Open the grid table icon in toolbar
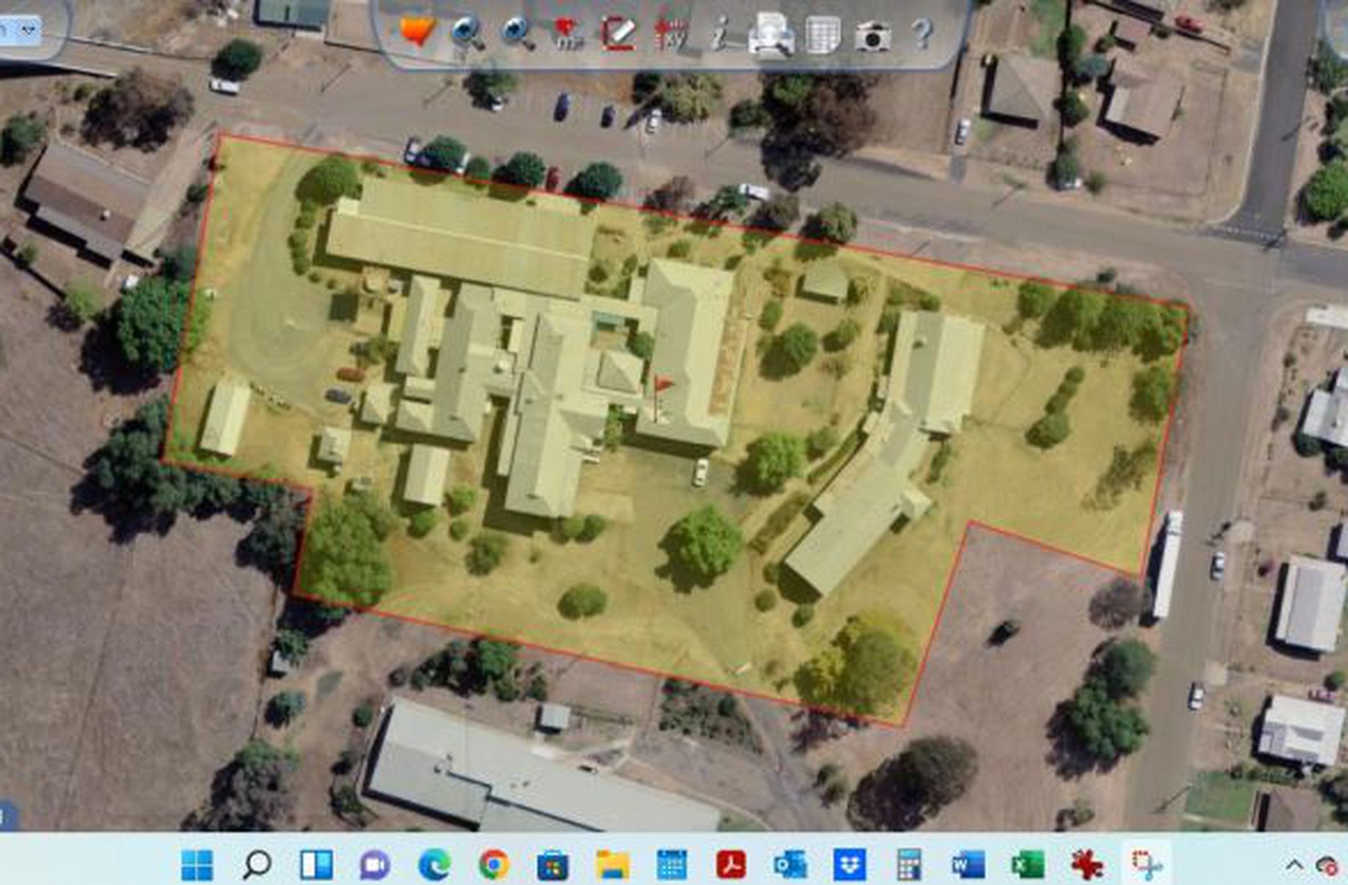Viewport: 1348px width, 885px height. pyautogui.click(x=822, y=34)
